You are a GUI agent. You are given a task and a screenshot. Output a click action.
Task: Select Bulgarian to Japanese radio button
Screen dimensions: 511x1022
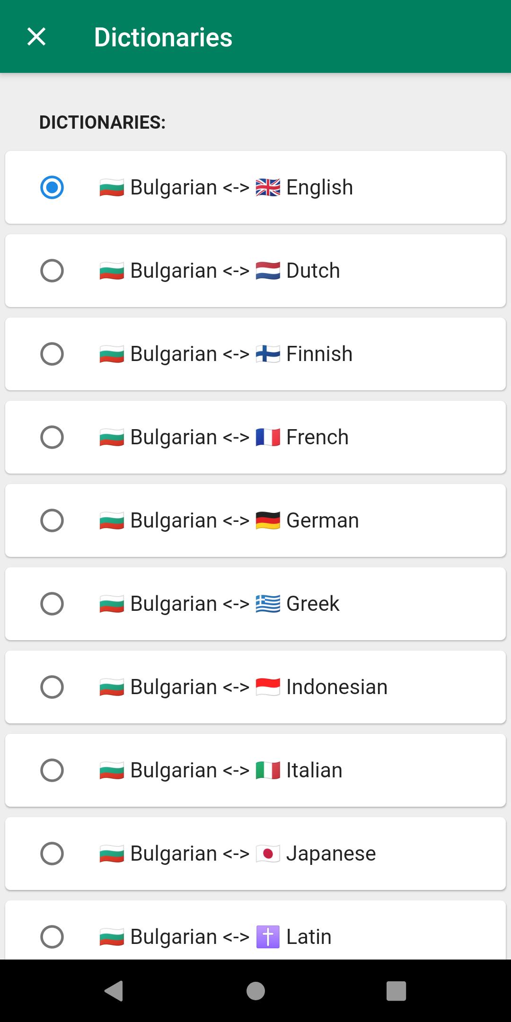click(52, 854)
